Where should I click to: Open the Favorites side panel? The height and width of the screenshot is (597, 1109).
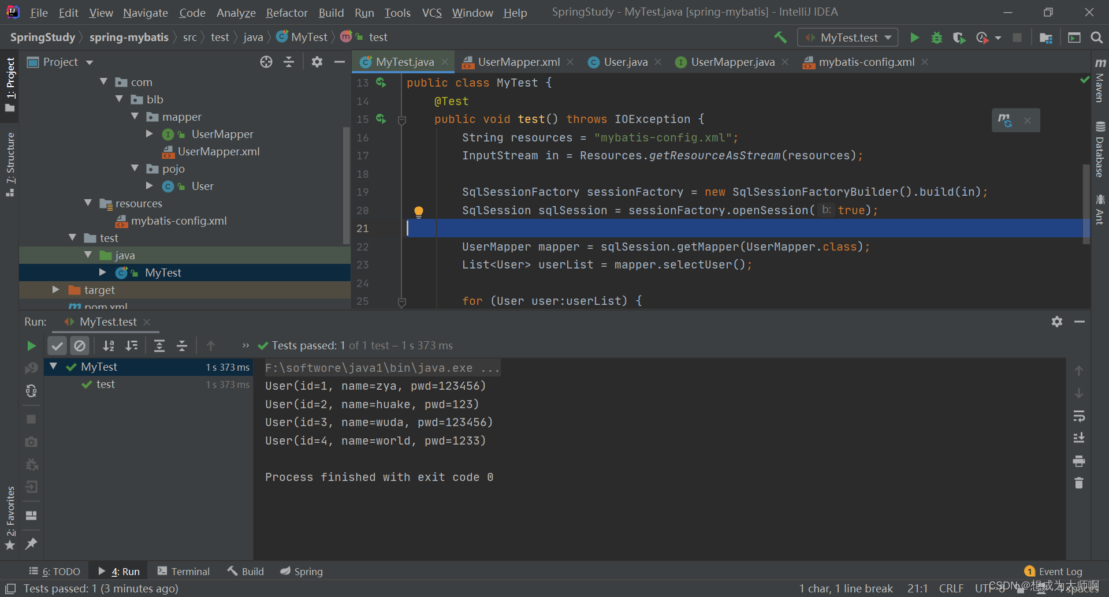pos(10,518)
